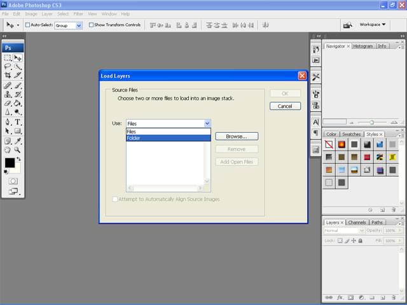Select the Brush tool

point(18,85)
